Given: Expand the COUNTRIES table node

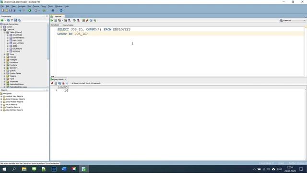Looking at the screenshot, I should coord(8,35).
